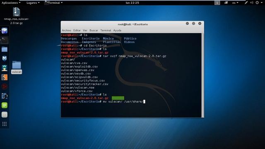This screenshot has width=265, height=149.
Task: Click the Plantillas directory name
Action: click(x=112, y=42)
